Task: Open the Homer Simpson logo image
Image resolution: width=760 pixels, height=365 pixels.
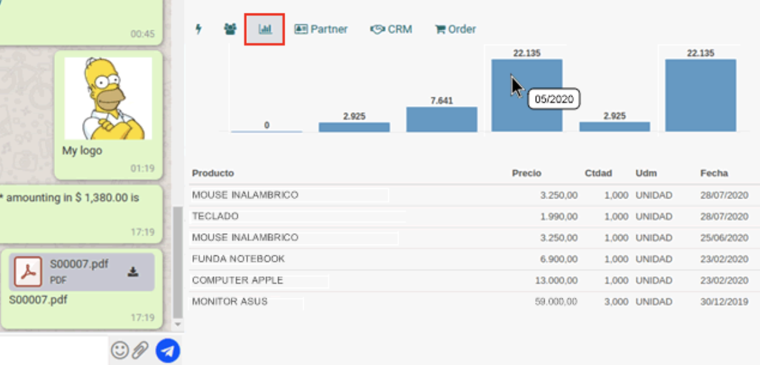Action: 108,99
